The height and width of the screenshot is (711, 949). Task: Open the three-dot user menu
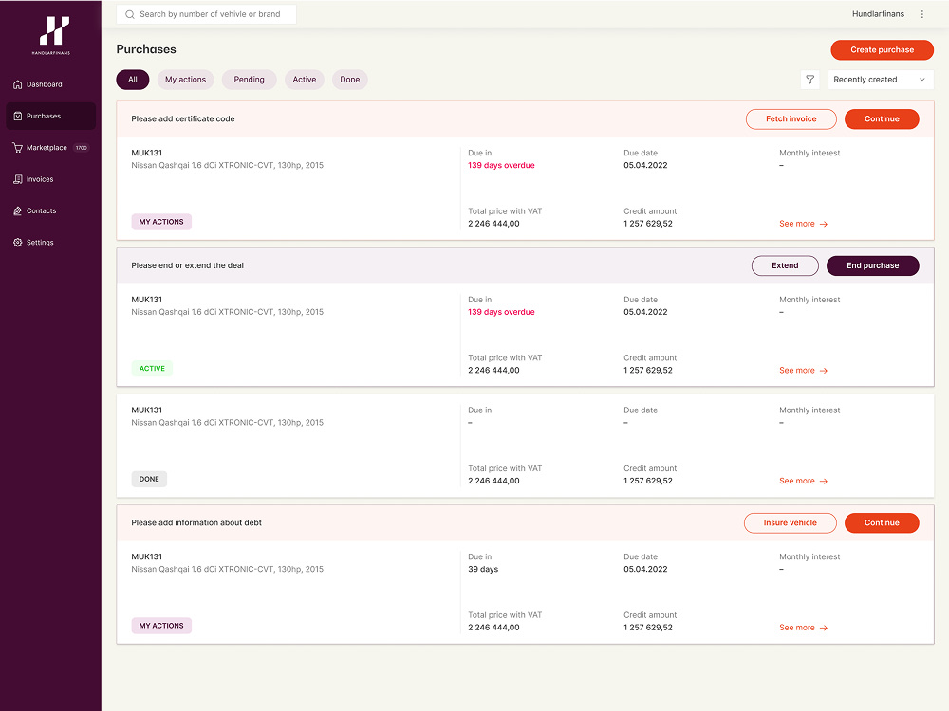pyautogui.click(x=921, y=14)
